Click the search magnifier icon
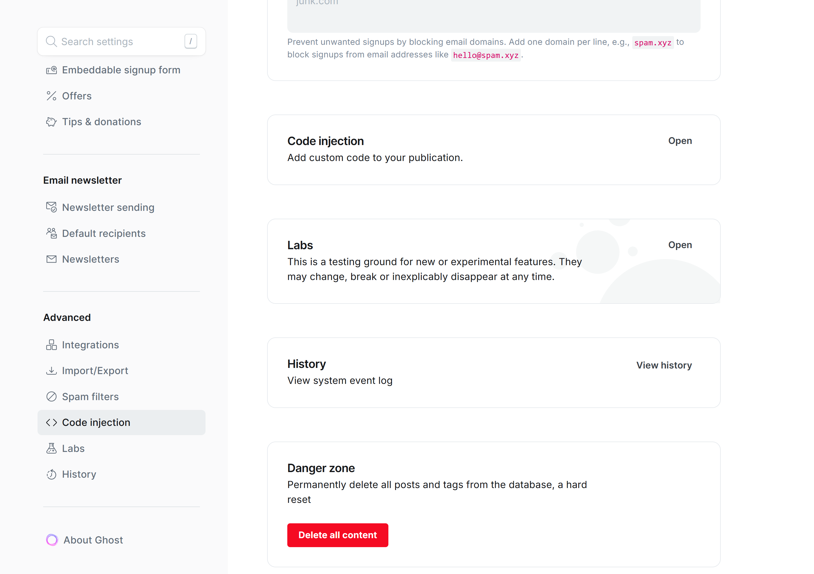The image size is (814, 574). 52,41
